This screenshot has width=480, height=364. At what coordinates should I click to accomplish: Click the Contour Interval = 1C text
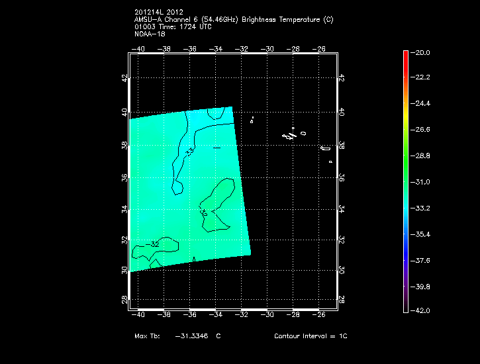pos(311,336)
